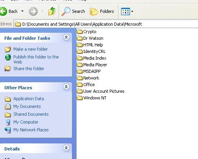The height and width of the screenshot is (159, 198).
Task: Click the Dr Watson folder name
Action: [93, 38]
